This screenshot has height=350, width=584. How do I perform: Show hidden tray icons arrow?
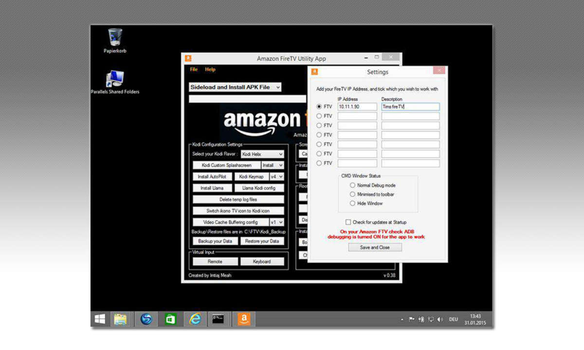pyautogui.click(x=402, y=320)
